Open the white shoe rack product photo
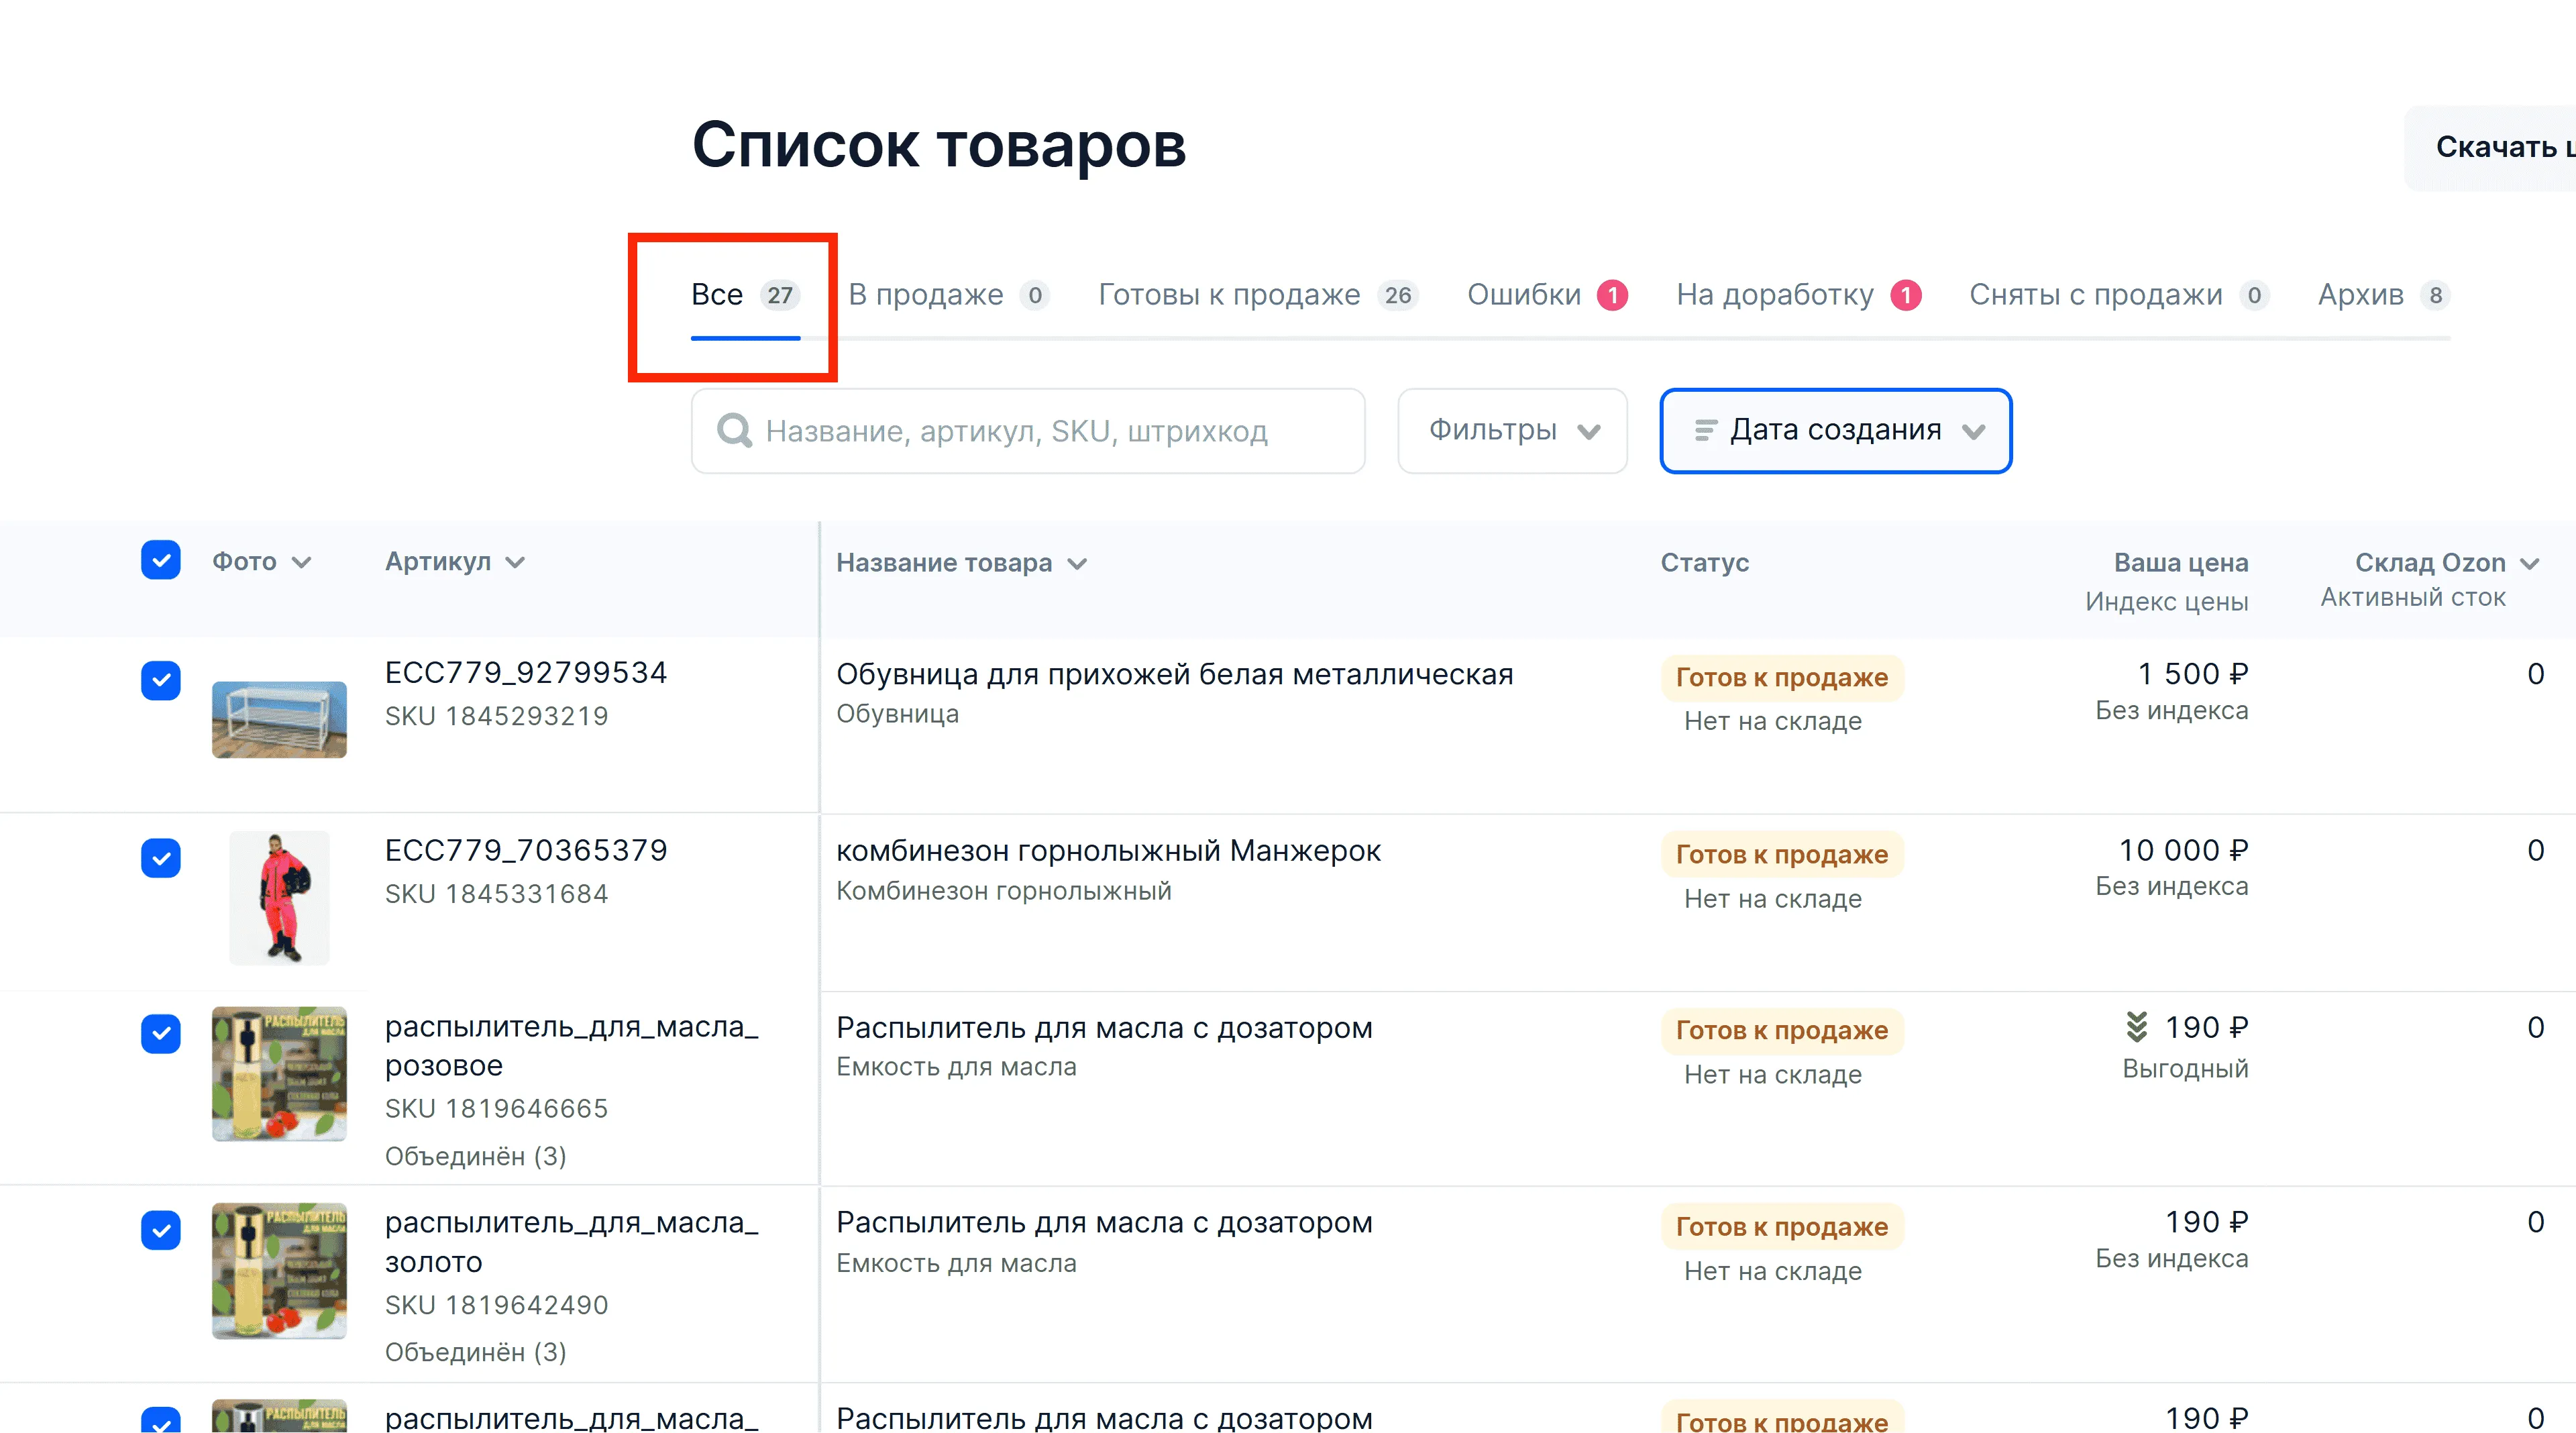 click(x=279, y=719)
